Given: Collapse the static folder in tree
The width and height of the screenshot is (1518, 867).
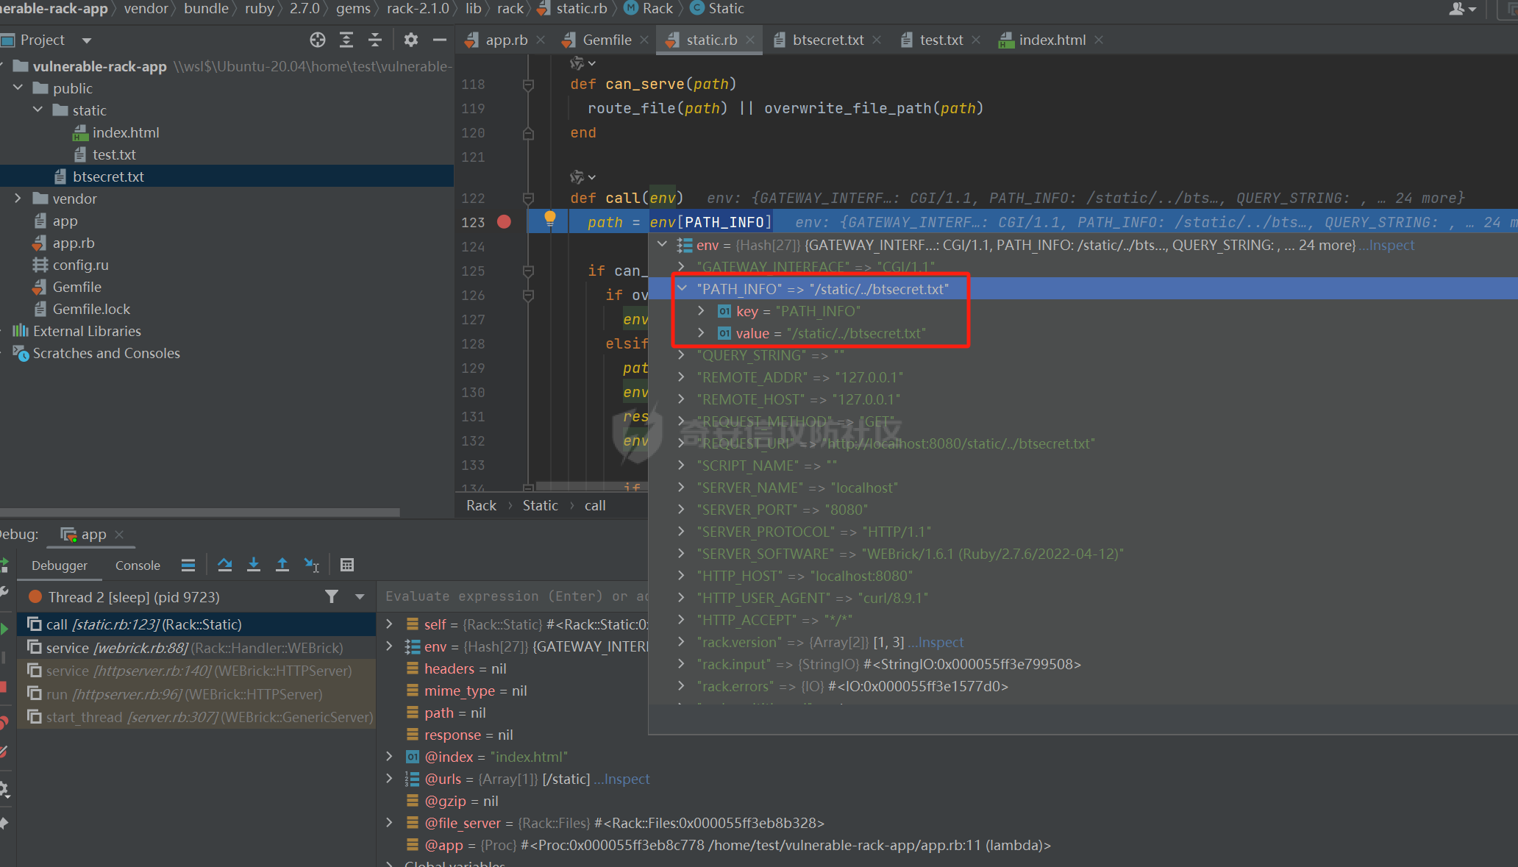Looking at the screenshot, I should 38,110.
